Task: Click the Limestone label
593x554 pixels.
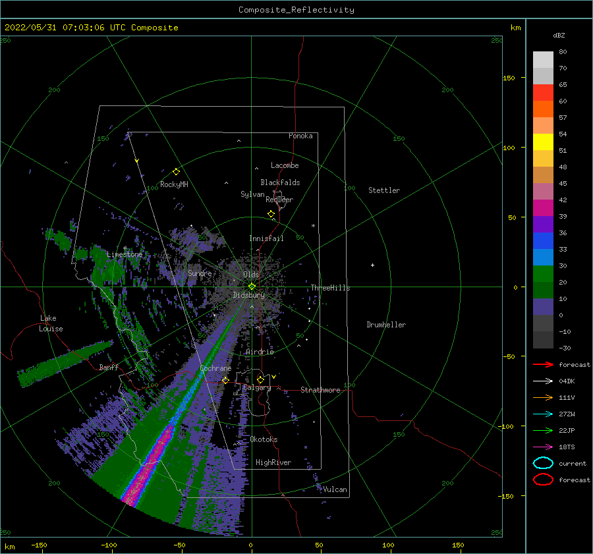Action: click(125, 254)
